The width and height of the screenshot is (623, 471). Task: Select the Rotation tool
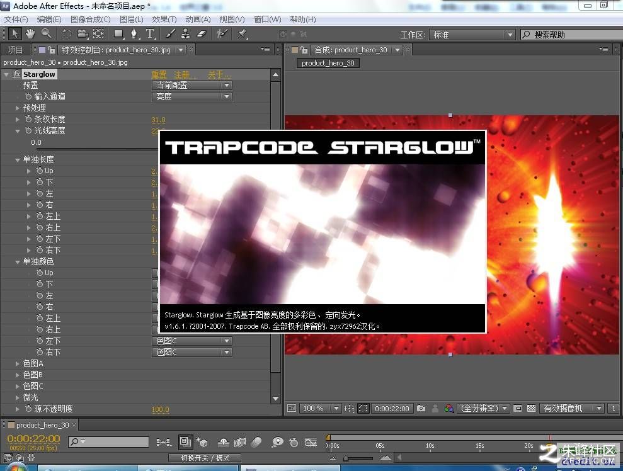pyautogui.click(x=67, y=34)
